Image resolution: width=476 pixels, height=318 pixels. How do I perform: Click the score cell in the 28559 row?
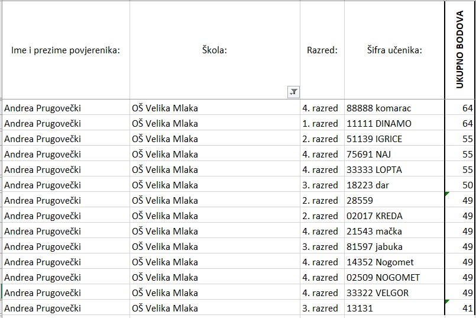tap(460, 200)
